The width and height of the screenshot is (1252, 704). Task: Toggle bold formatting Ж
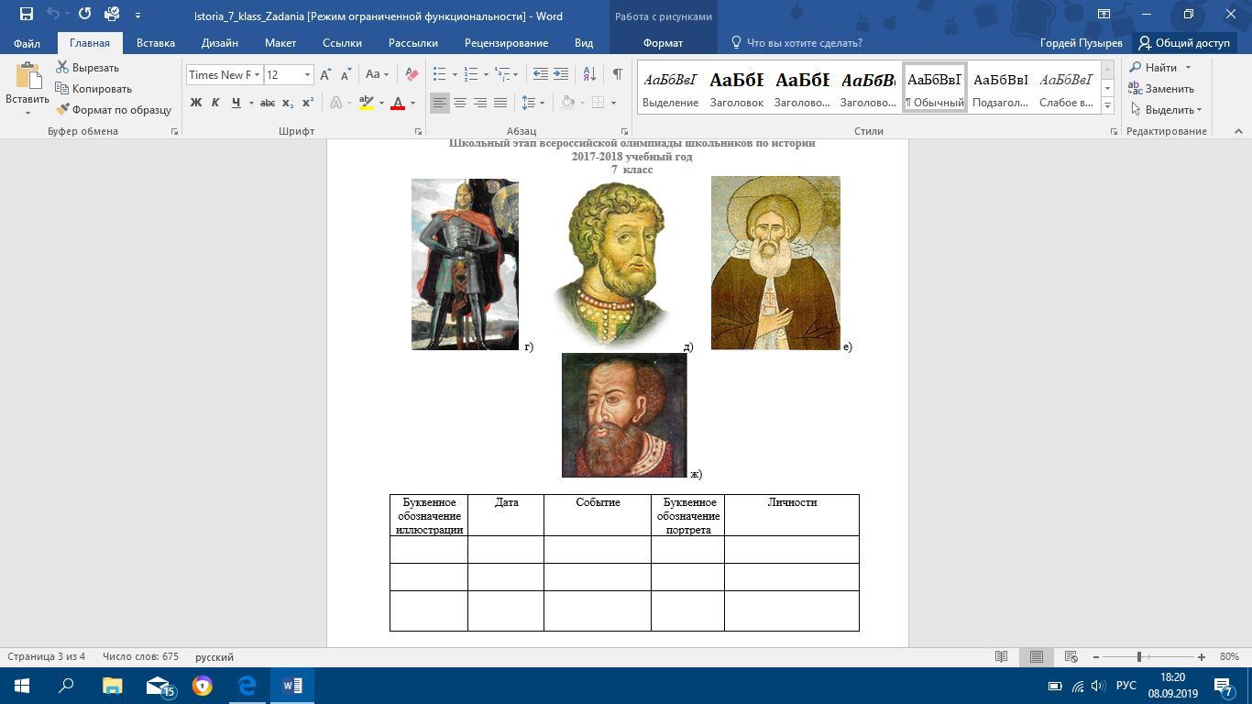click(195, 103)
